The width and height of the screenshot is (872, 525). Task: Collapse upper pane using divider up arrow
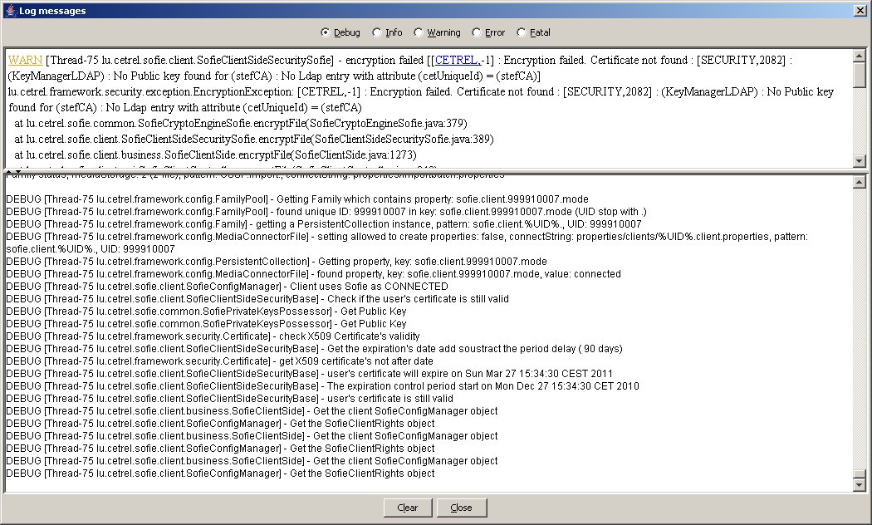(8, 171)
